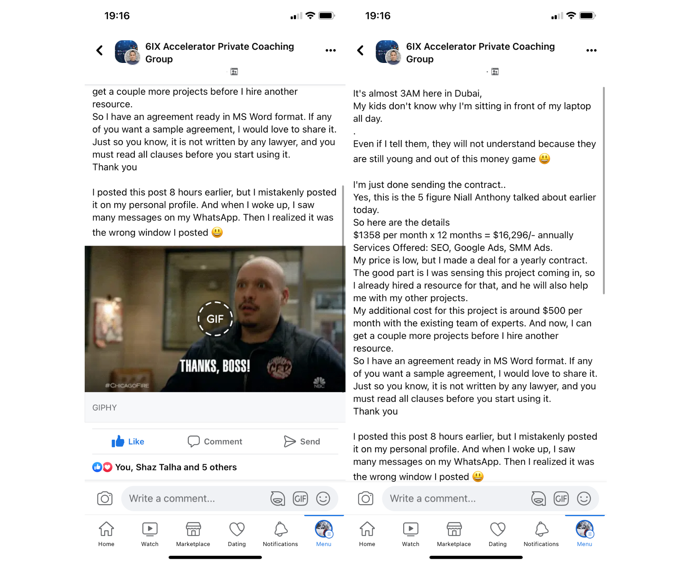Tap the Comment button
Viewport: 691px width, 564px height.
(x=215, y=442)
